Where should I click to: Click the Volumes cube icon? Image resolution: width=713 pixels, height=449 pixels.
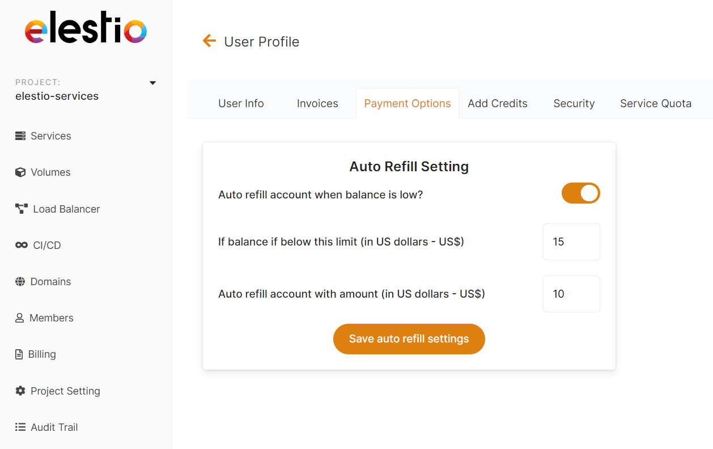coord(20,172)
